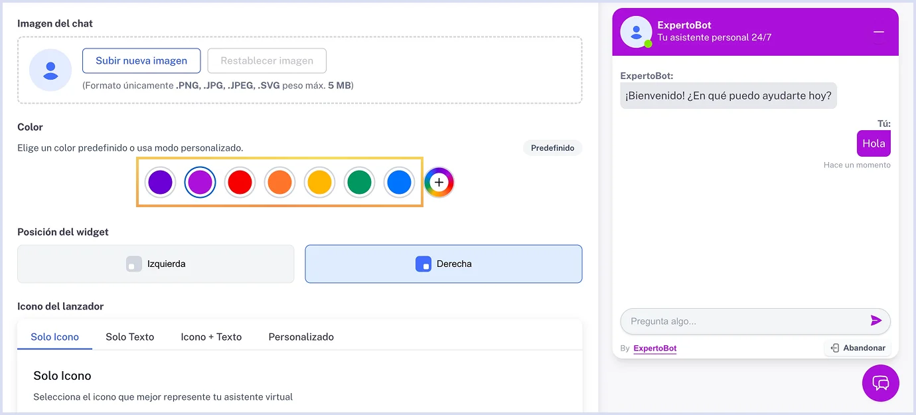Click the default avatar in Imagen del chat
The height and width of the screenshot is (415, 916).
50,70
